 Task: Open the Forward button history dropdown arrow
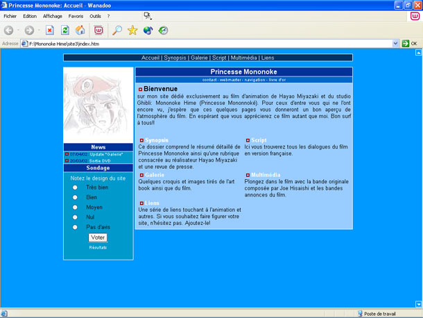tap(39, 31)
